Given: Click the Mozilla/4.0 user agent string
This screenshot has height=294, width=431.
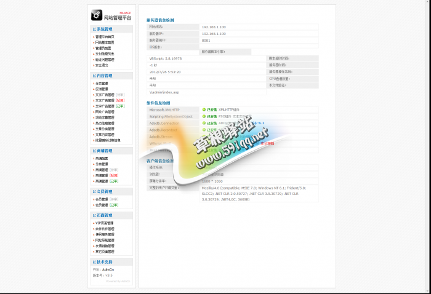Looking at the screenshot, I should pos(254,194).
